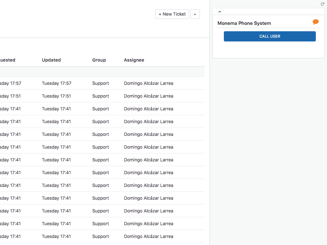Sort by the Assignee column header
The width and height of the screenshot is (327, 245).
click(x=134, y=60)
